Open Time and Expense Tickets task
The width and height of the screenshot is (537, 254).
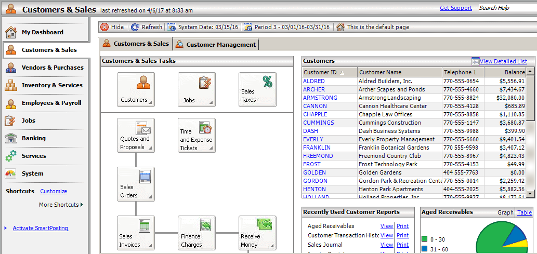(197, 135)
